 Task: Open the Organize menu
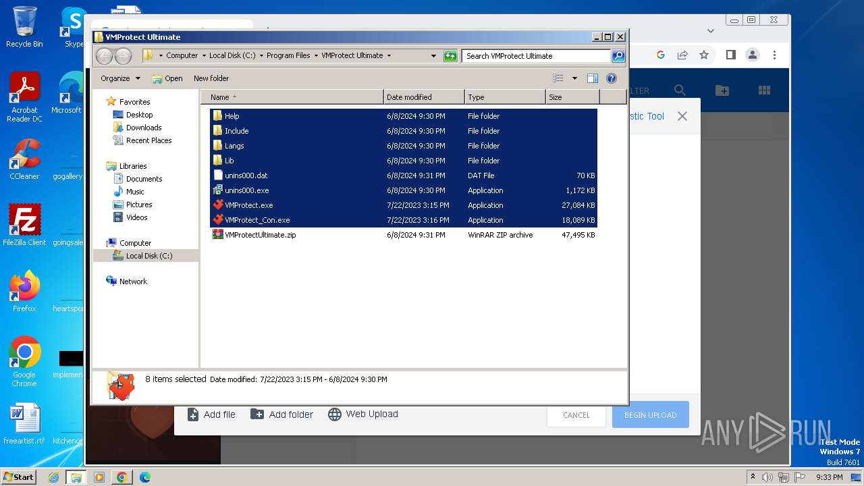[x=120, y=78]
